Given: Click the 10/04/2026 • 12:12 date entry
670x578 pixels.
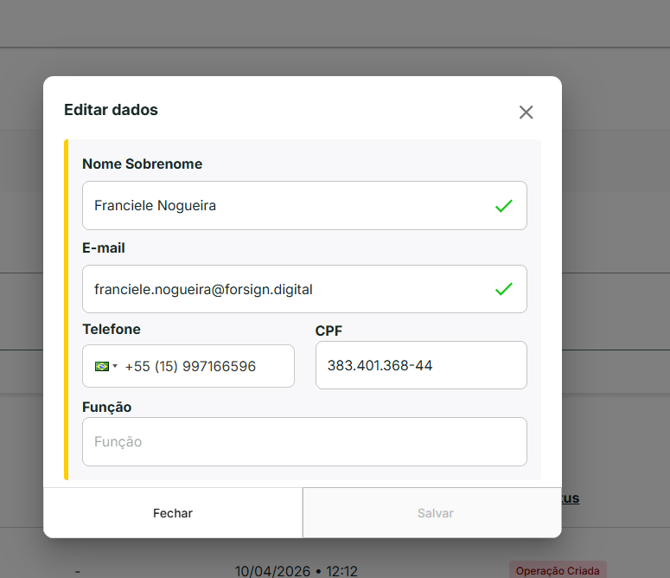Looking at the screenshot, I should click(296, 570).
